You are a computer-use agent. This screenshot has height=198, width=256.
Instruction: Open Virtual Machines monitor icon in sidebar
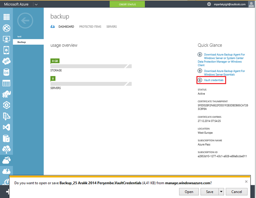click(x=6, y=39)
